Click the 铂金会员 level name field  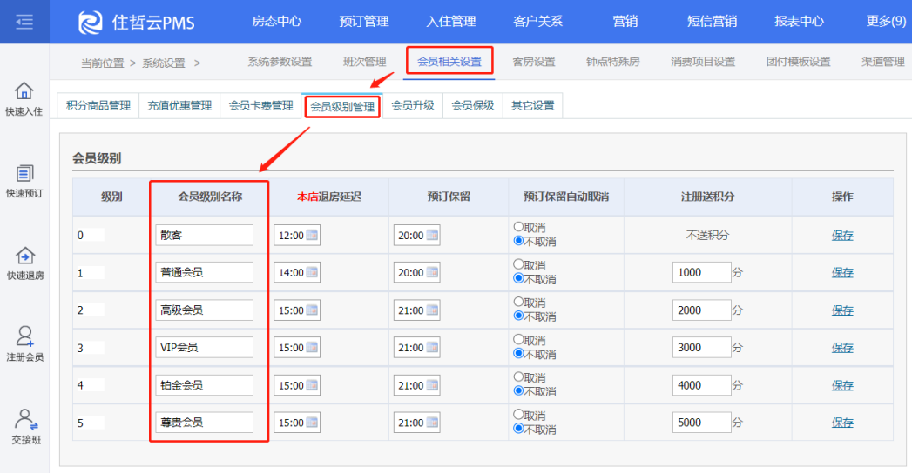pos(205,385)
